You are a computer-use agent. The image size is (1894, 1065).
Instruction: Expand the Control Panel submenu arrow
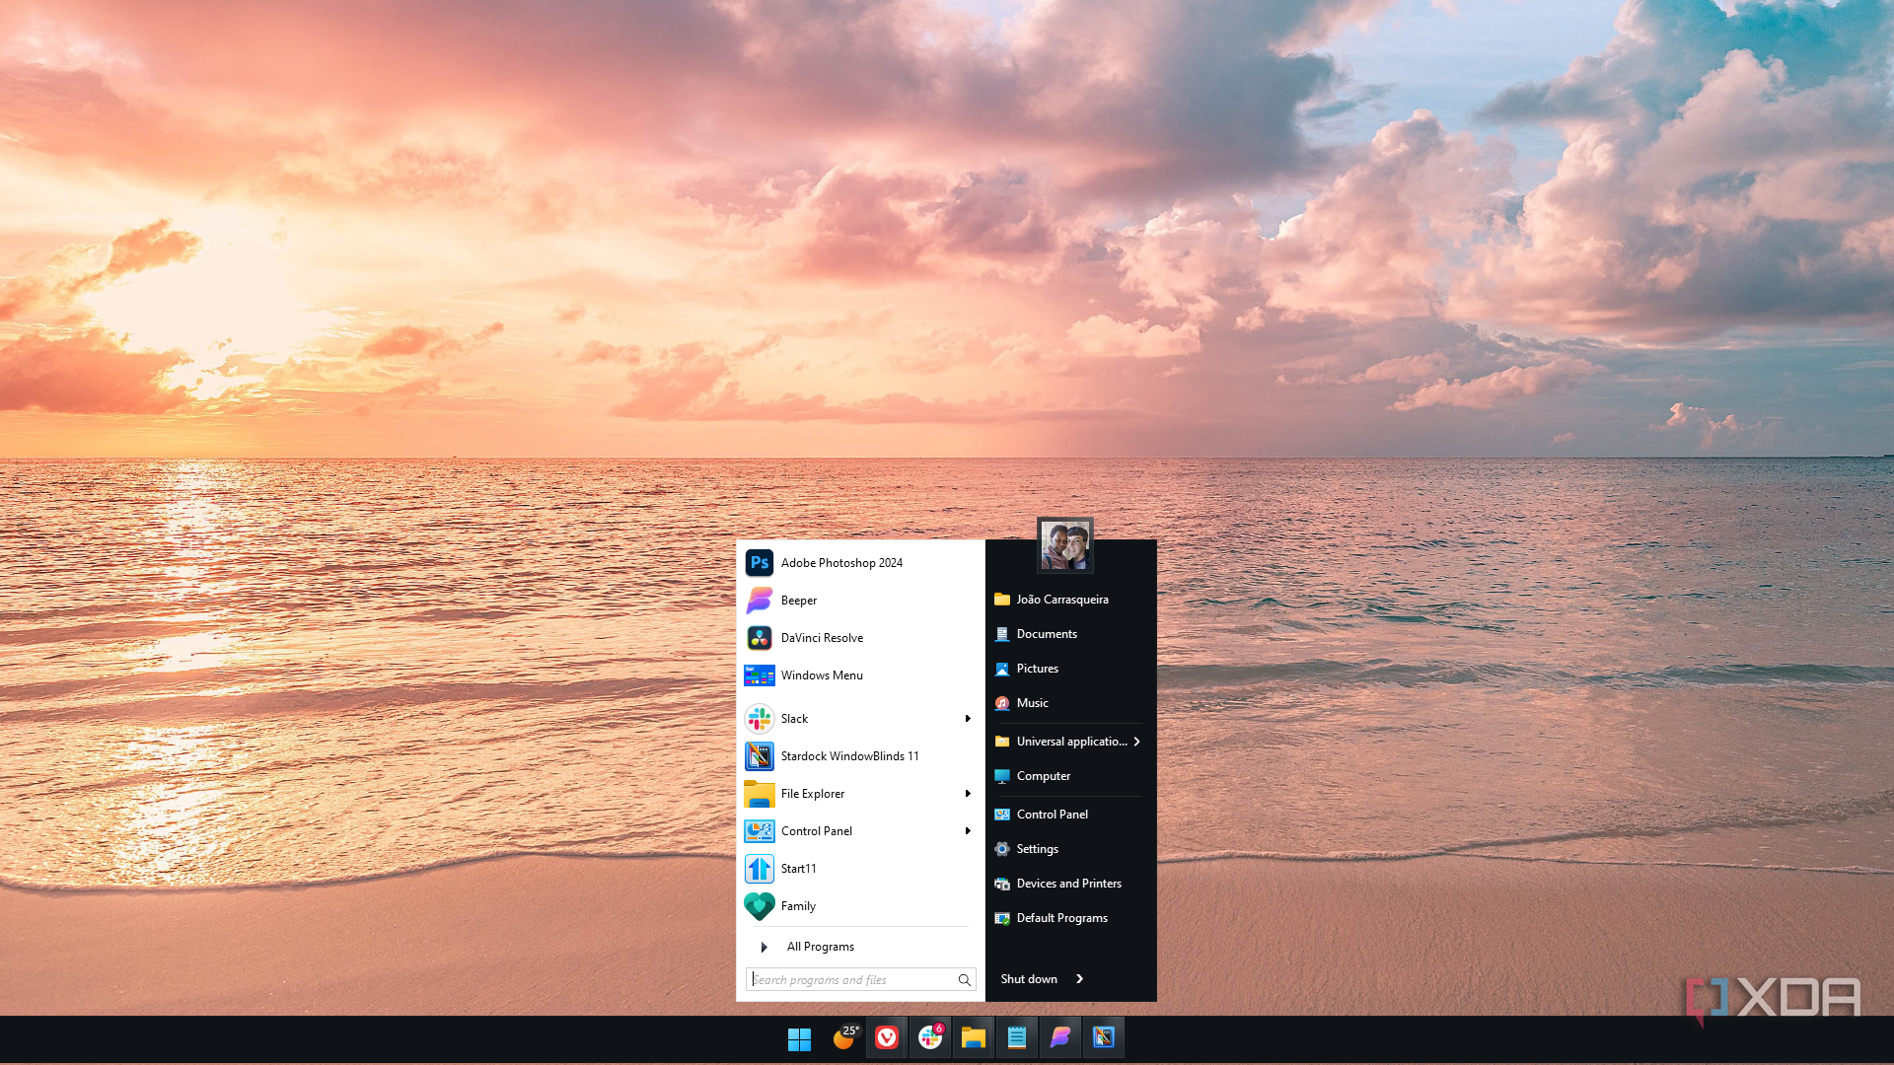click(968, 831)
